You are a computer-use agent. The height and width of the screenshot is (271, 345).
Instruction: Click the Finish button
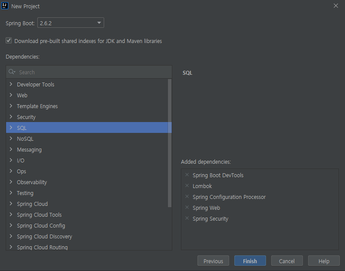[x=250, y=261]
